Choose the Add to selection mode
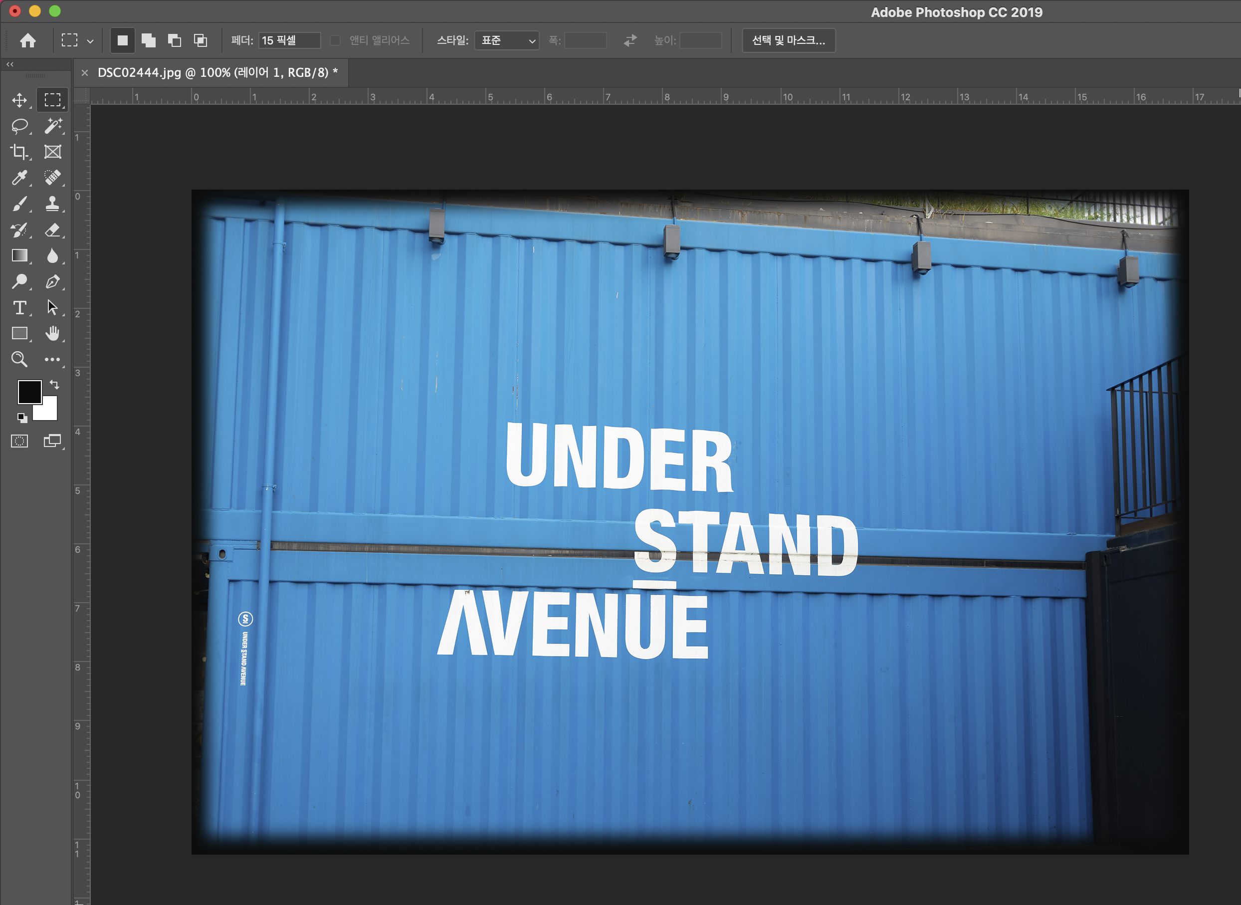 pyautogui.click(x=149, y=40)
